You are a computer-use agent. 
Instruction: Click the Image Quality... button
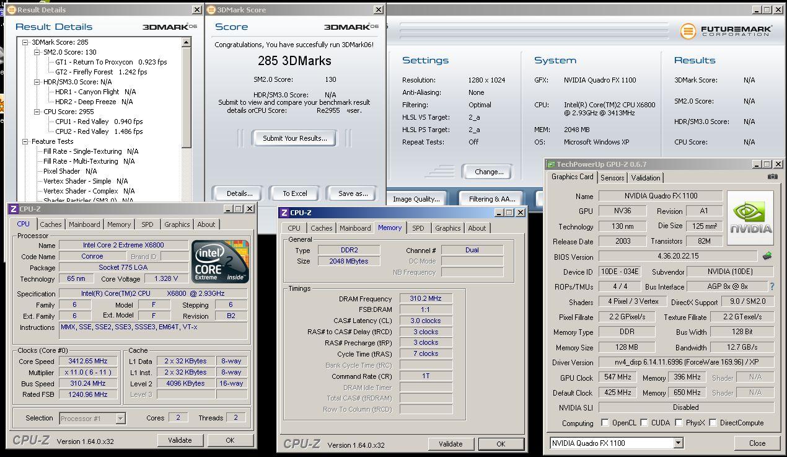416,199
